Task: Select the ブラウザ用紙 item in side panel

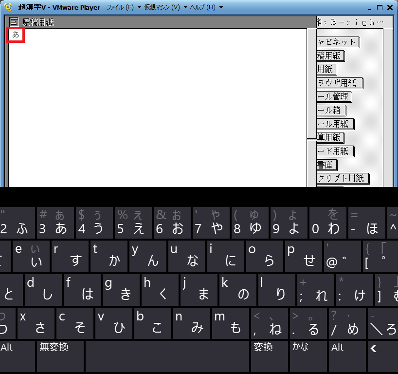Action: pyautogui.click(x=339, y=83)
